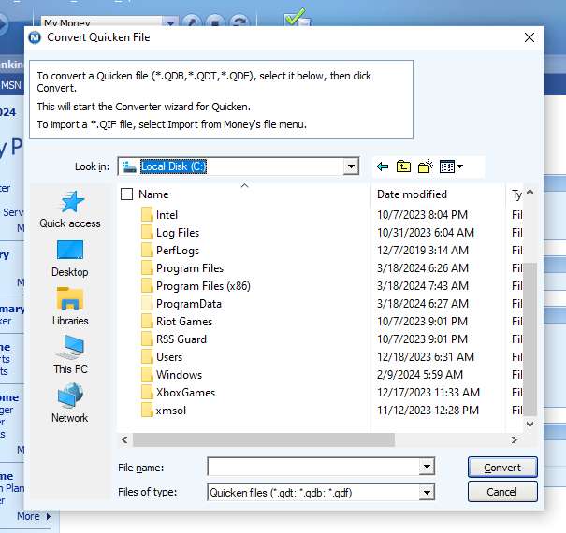Viewport: 566px width, 533px height.
Task: Click date 12/7/2019 3:14 AM
Action: 422,250
